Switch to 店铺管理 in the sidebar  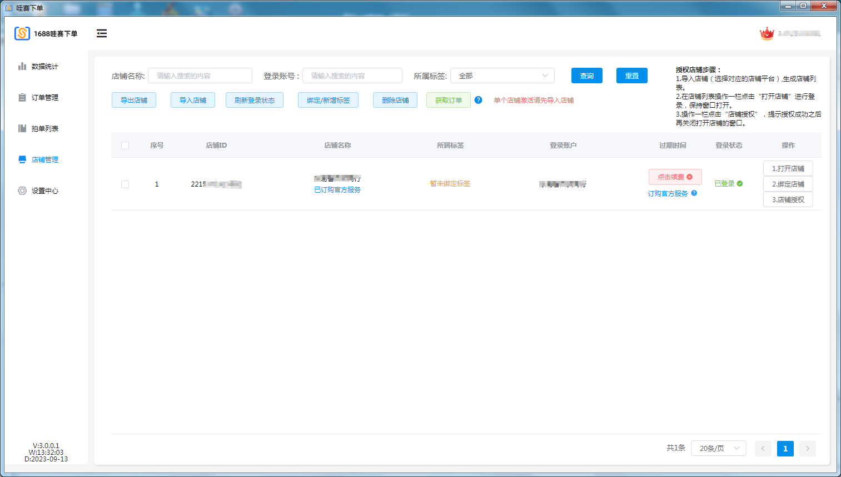(x=44, y=159)
